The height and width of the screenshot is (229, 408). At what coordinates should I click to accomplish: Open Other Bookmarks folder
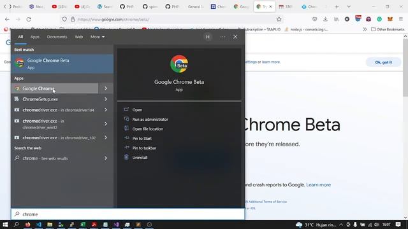388,29
